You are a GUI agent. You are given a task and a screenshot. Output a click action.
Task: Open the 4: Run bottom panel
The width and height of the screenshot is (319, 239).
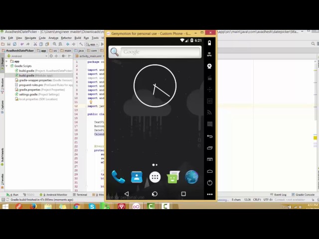click(x=12, y=195)
